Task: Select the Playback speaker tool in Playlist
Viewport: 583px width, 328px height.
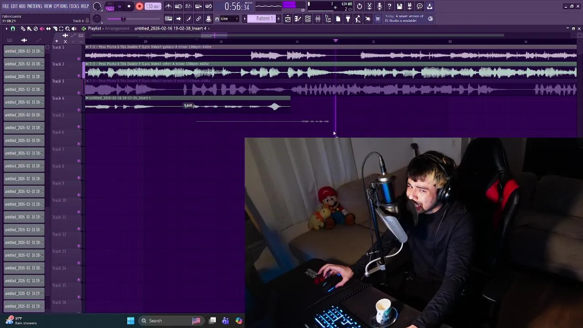Action: [x=74, y=29]
